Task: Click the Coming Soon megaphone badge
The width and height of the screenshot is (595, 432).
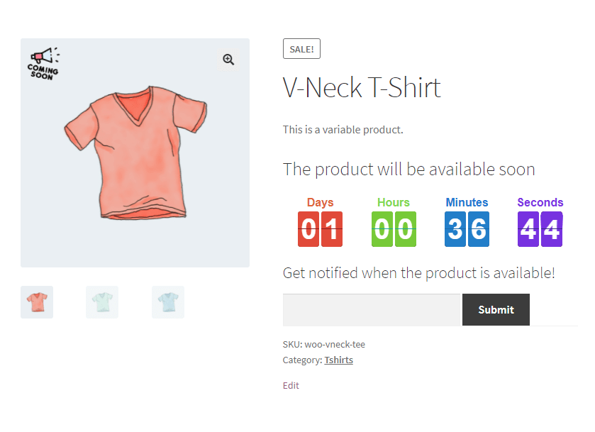Action: pyautogui.click(x=43, y=63)
